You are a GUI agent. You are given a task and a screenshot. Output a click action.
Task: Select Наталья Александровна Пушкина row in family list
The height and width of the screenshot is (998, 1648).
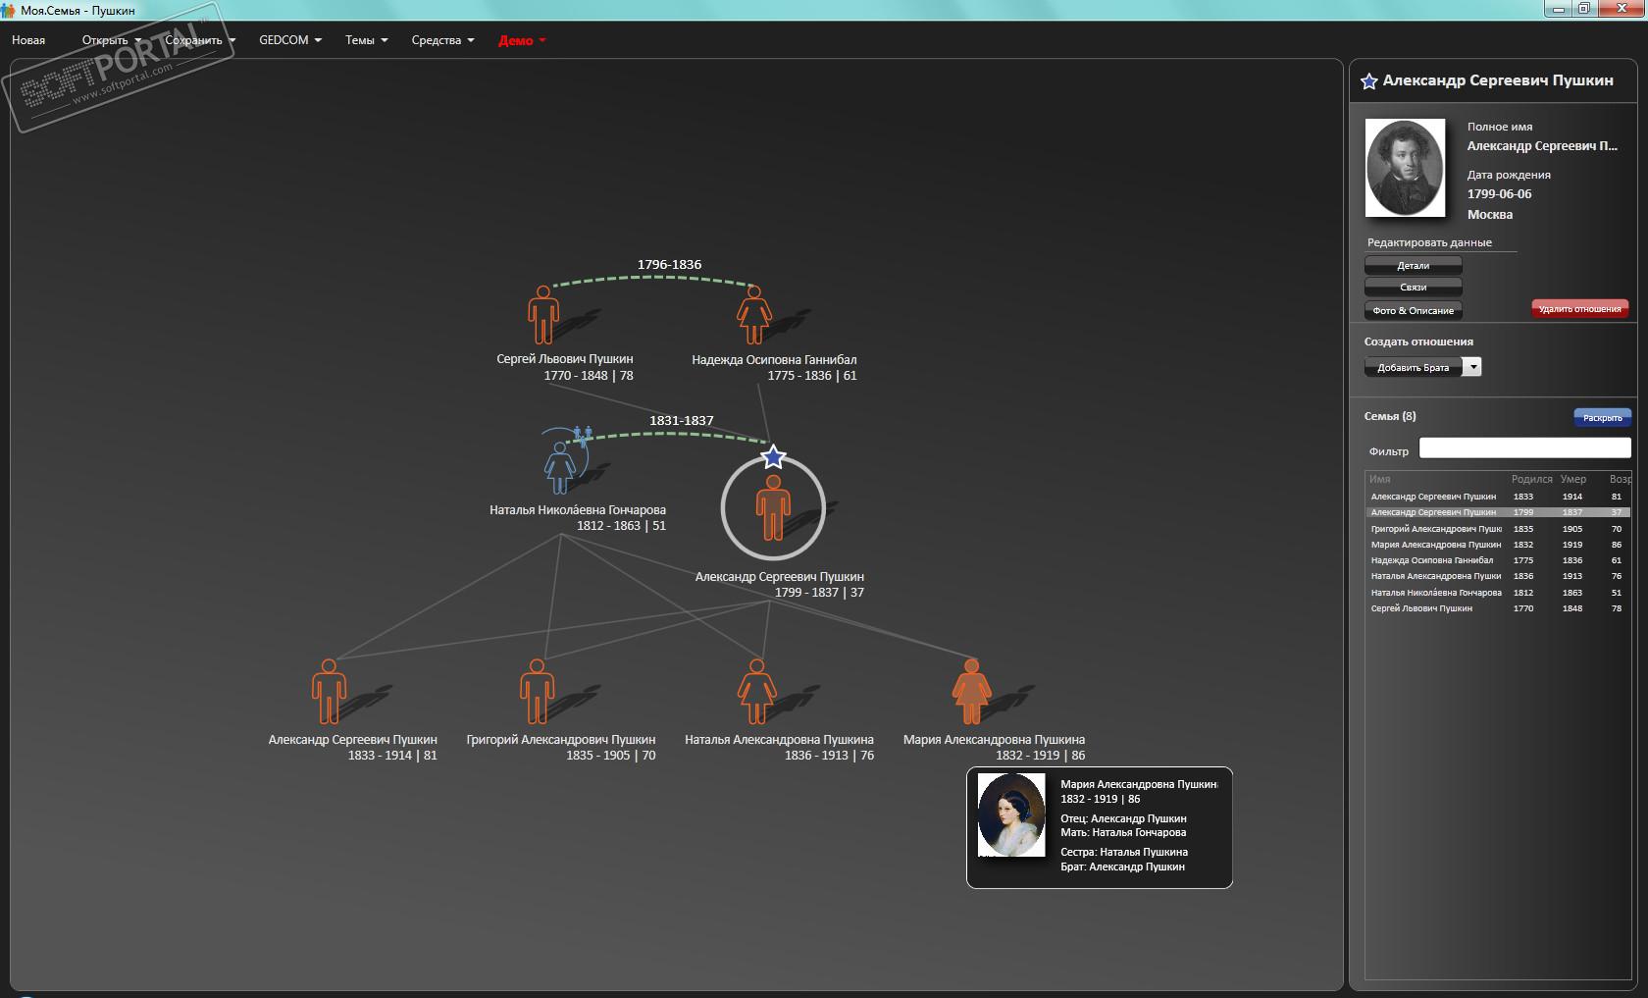(1498, 576)
